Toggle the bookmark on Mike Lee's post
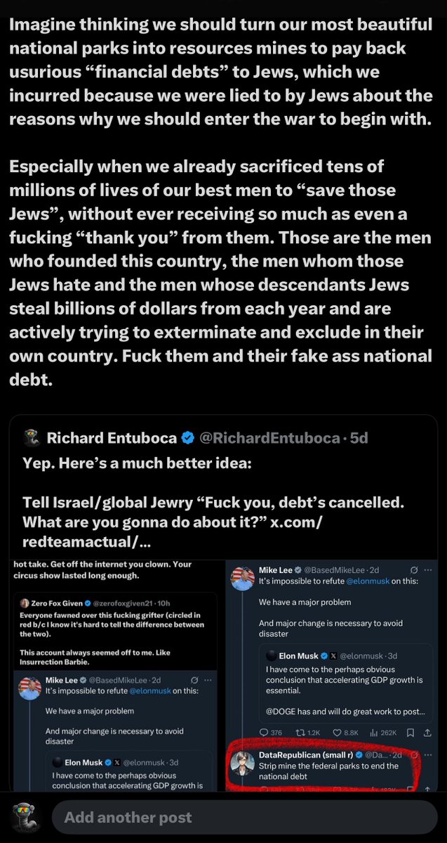Screen dimensions: 447x843 [409, 732]
